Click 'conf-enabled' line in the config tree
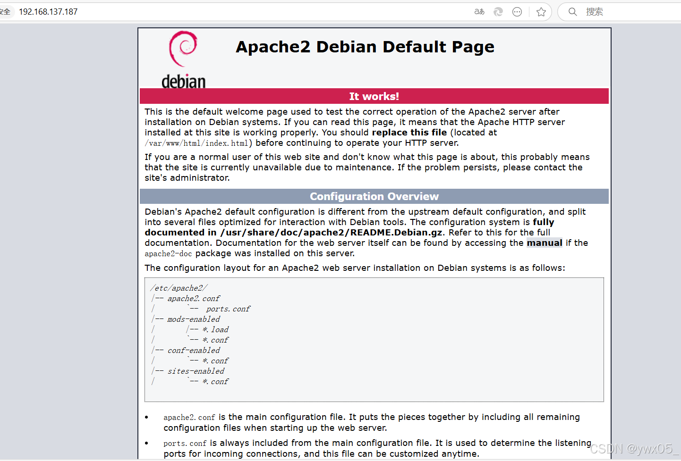The height and width of the screenshot is (461, 681). [x=194, y=351]
